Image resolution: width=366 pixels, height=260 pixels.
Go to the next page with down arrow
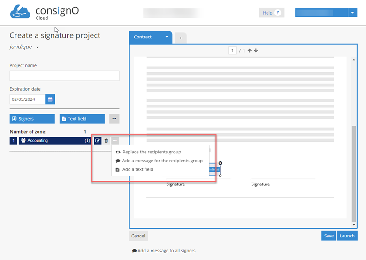point(256,51)
